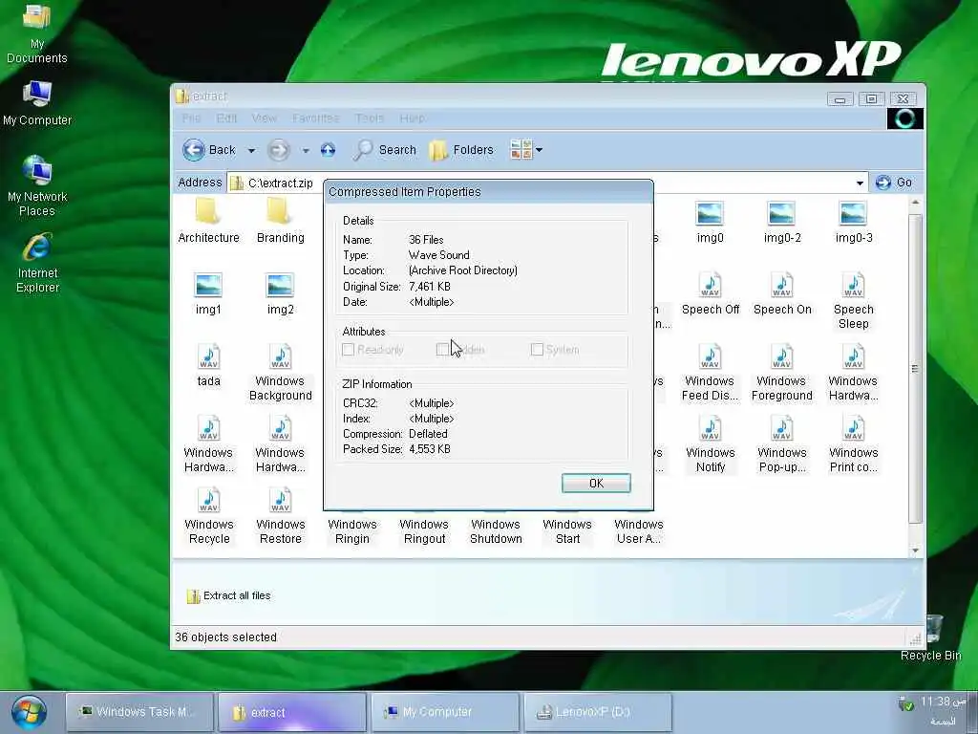Image resolution: width=978 pixels, height=734 pixels.
Task: Select the Windows Start file label
Action: [x=567, y=531]
